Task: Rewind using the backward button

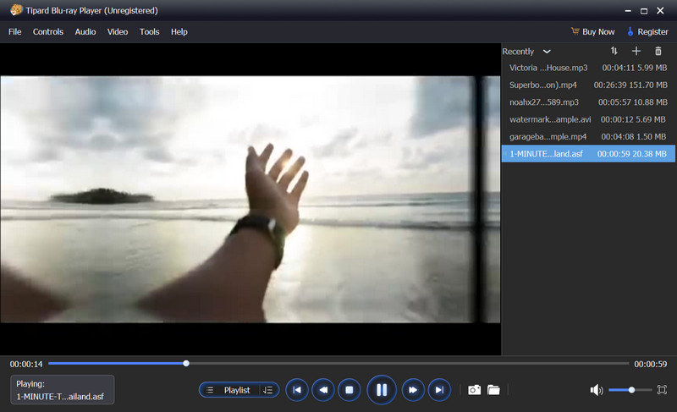Action: [x=323, y=390]
